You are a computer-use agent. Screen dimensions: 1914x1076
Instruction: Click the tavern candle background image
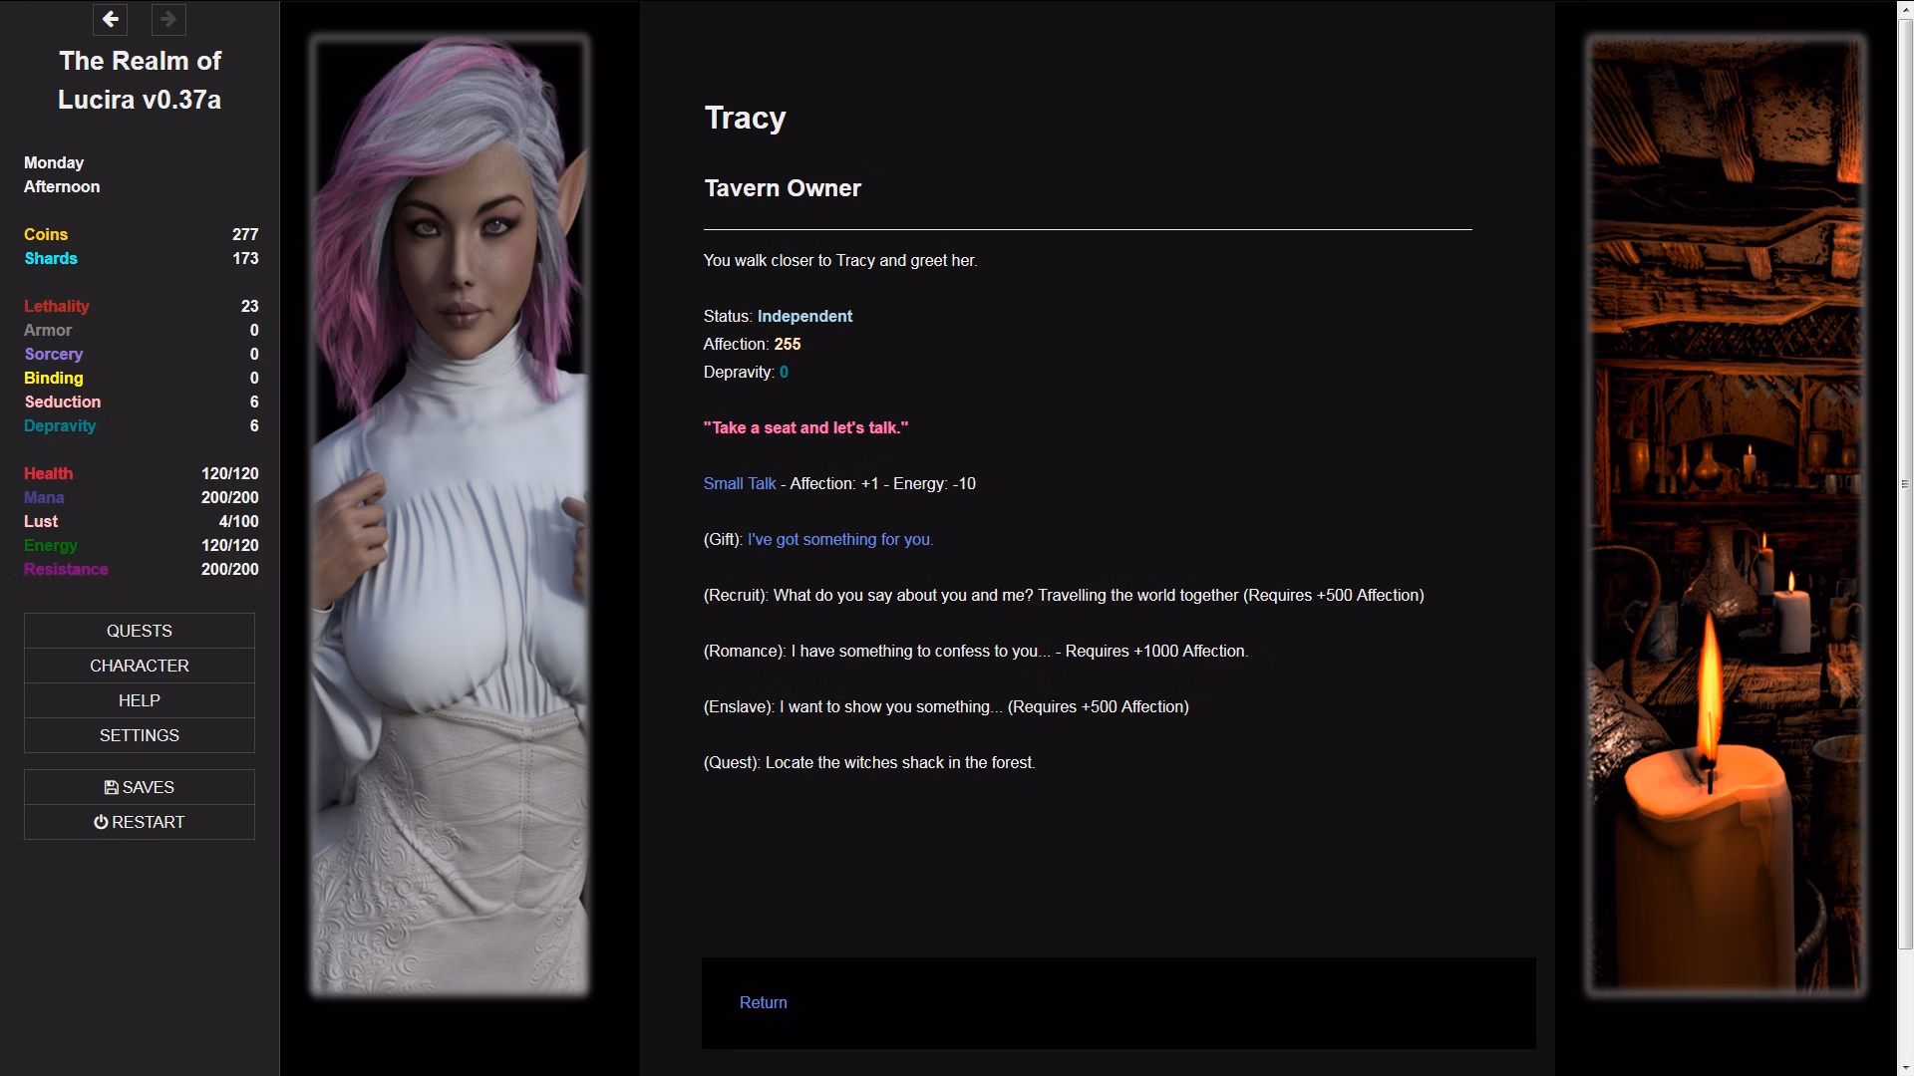[1725, 515]
